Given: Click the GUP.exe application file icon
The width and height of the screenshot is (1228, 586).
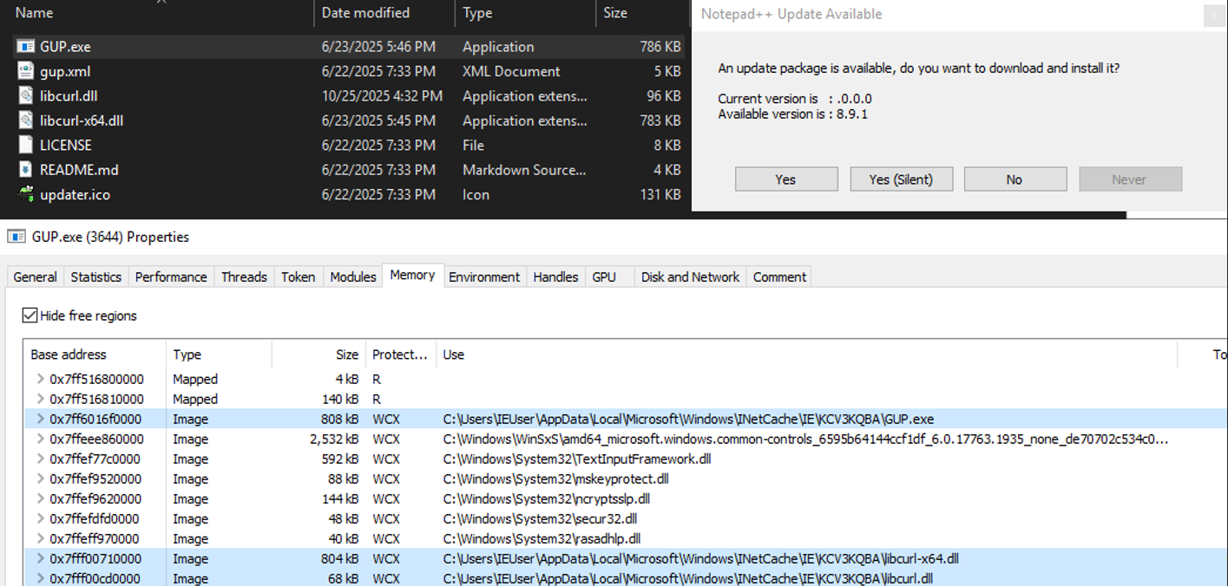Looking at the screenshot, I should tap(26, 47).
